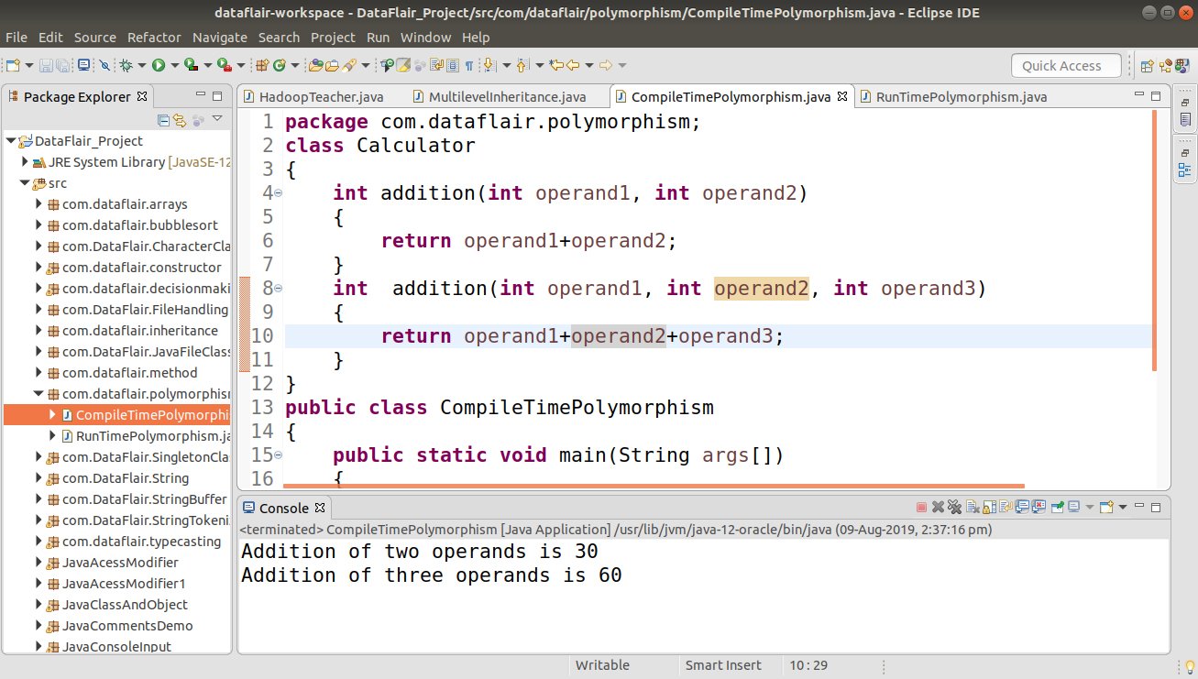1198x679 pixels.
Task: Minimize the Console view
Action: [1139, 507]
